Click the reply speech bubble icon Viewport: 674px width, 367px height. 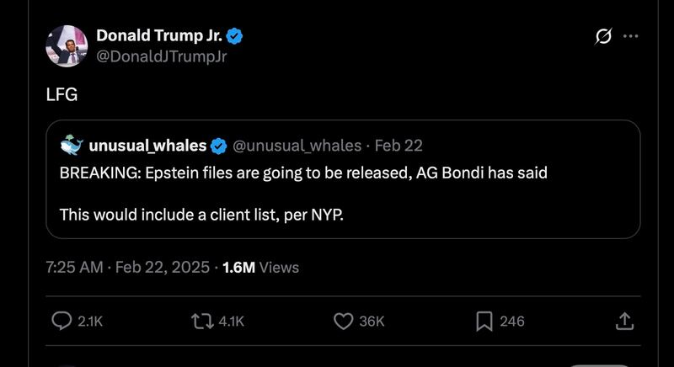(x=63, y=321)
